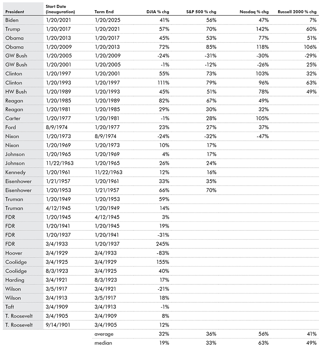Viewport: 322px width, 349px height.
Task: Select the Term End column header
Action: click(x=104, y=12)
